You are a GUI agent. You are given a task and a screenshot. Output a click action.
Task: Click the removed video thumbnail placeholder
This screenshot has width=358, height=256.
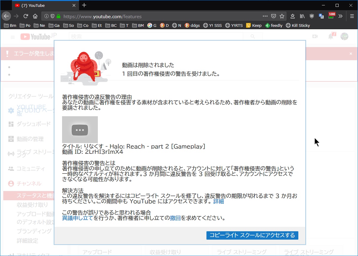pyautogui.click(x=80, y=130)
